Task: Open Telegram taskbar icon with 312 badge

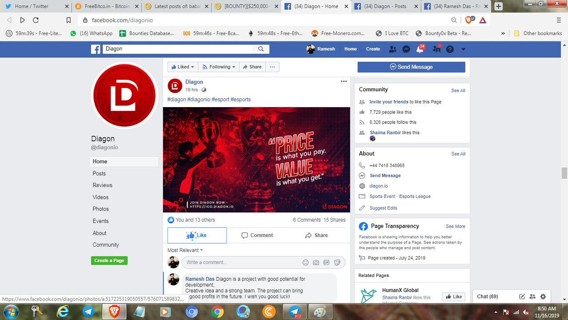Action: (295, 312)
